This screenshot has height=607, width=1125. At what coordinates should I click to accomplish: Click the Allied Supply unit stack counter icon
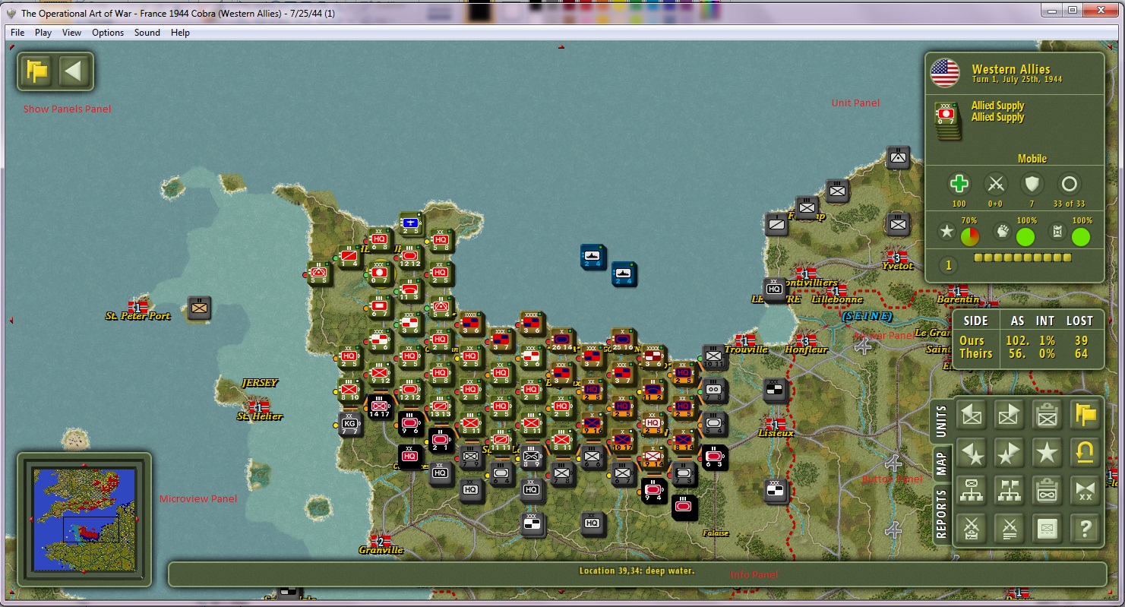[x=946, y=121]
